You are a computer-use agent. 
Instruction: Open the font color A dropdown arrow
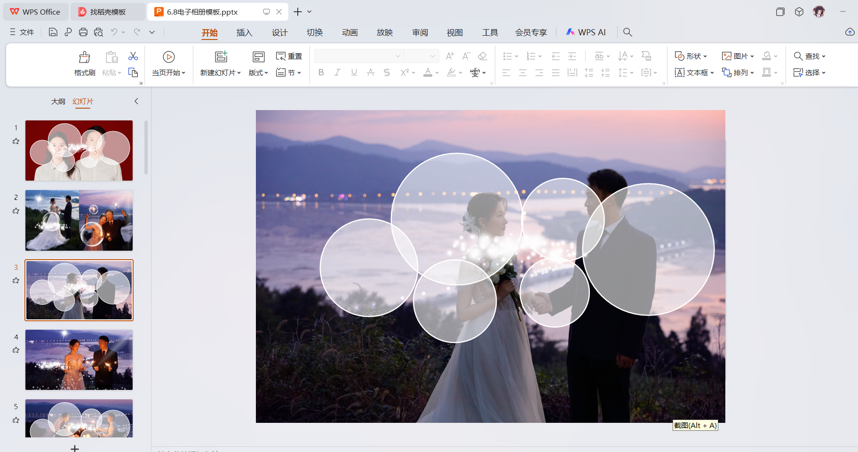point(437,73)
